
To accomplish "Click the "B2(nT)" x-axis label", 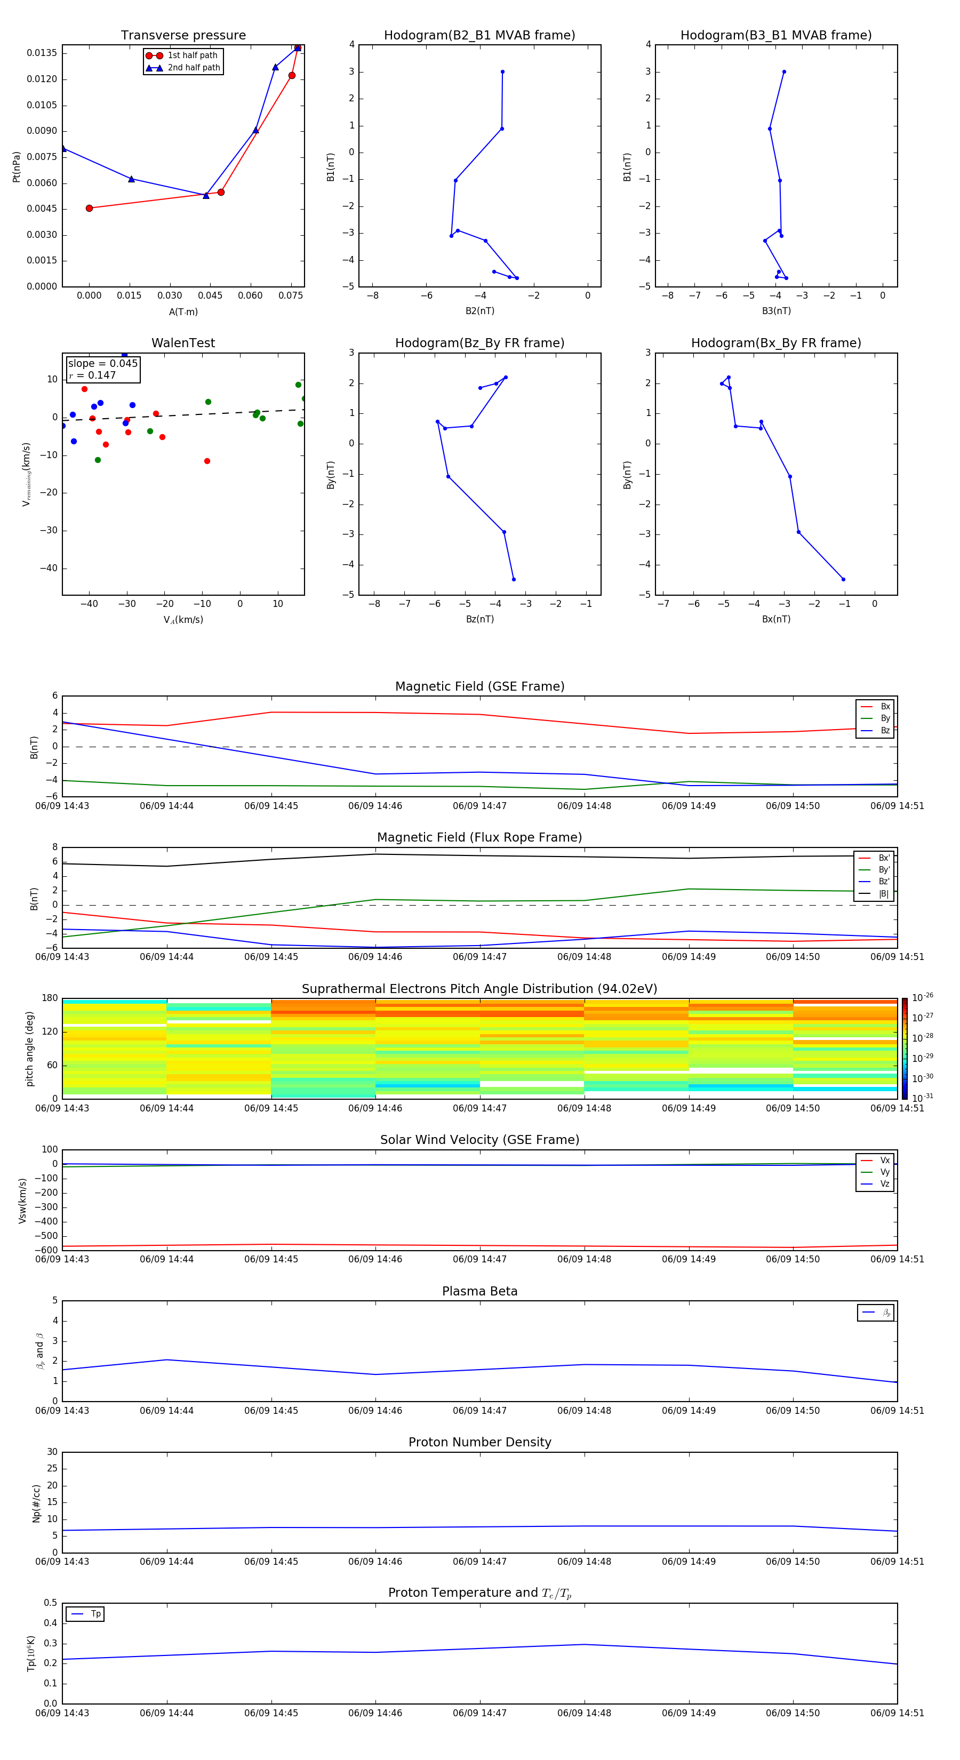I will pyautogui.click(x=479, y=311).
